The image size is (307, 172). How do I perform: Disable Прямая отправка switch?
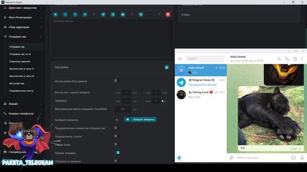[x=117, y=153]
